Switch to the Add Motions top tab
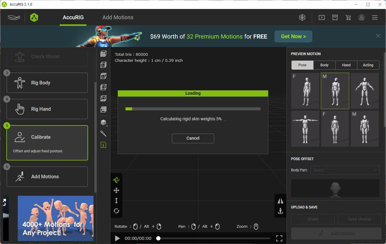The image size is (386, 244). (118, 17)
